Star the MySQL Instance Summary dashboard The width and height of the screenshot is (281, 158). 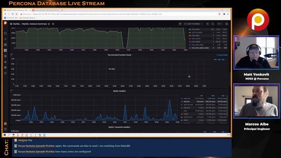coord(49,24)
